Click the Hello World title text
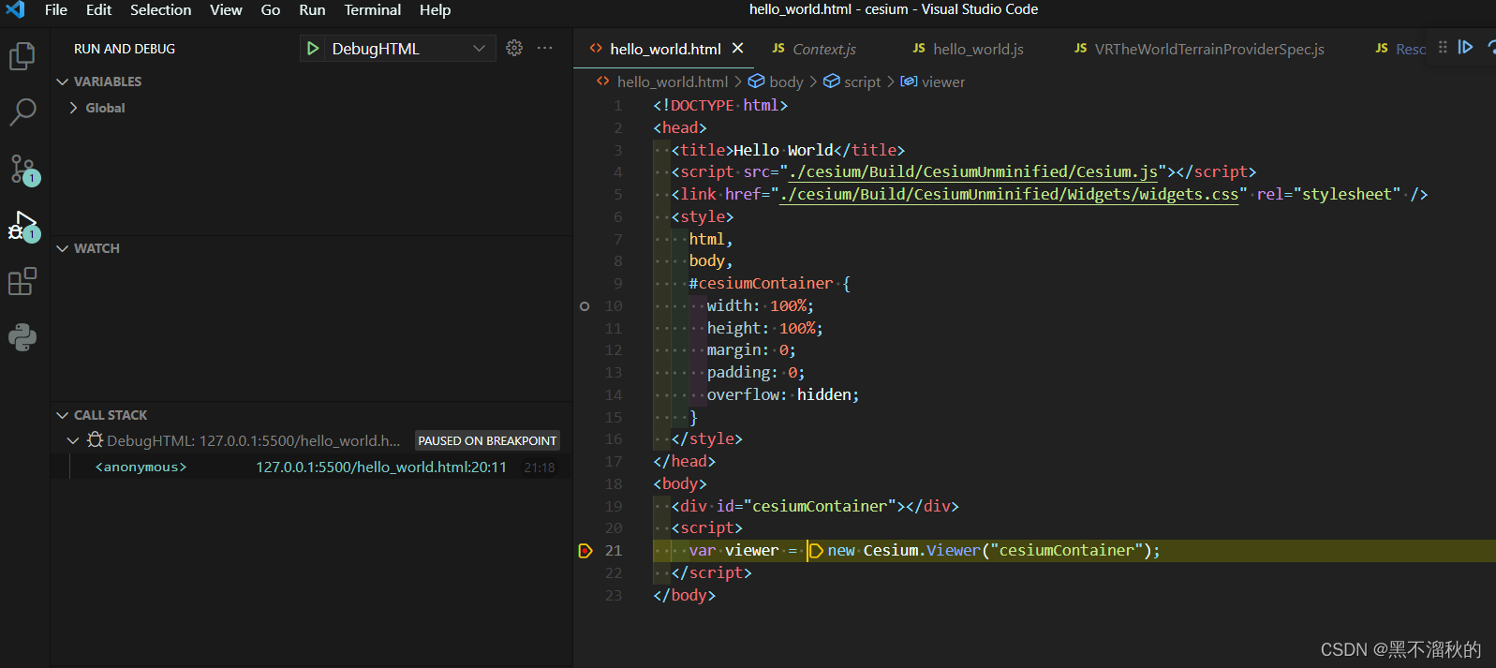The height and width of the screenshot is (668, 1496). pos(783,150)
